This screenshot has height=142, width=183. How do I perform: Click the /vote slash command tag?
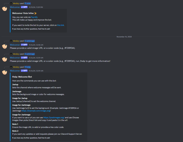(28, 3)
